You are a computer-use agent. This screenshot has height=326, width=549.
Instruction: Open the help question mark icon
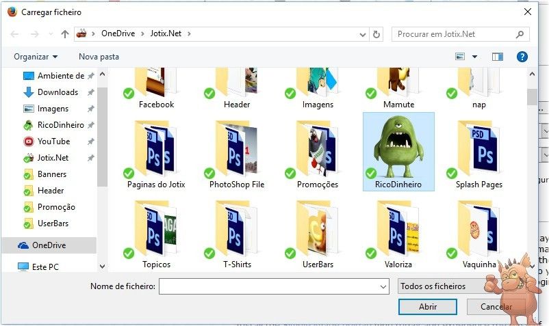point(522,57)
